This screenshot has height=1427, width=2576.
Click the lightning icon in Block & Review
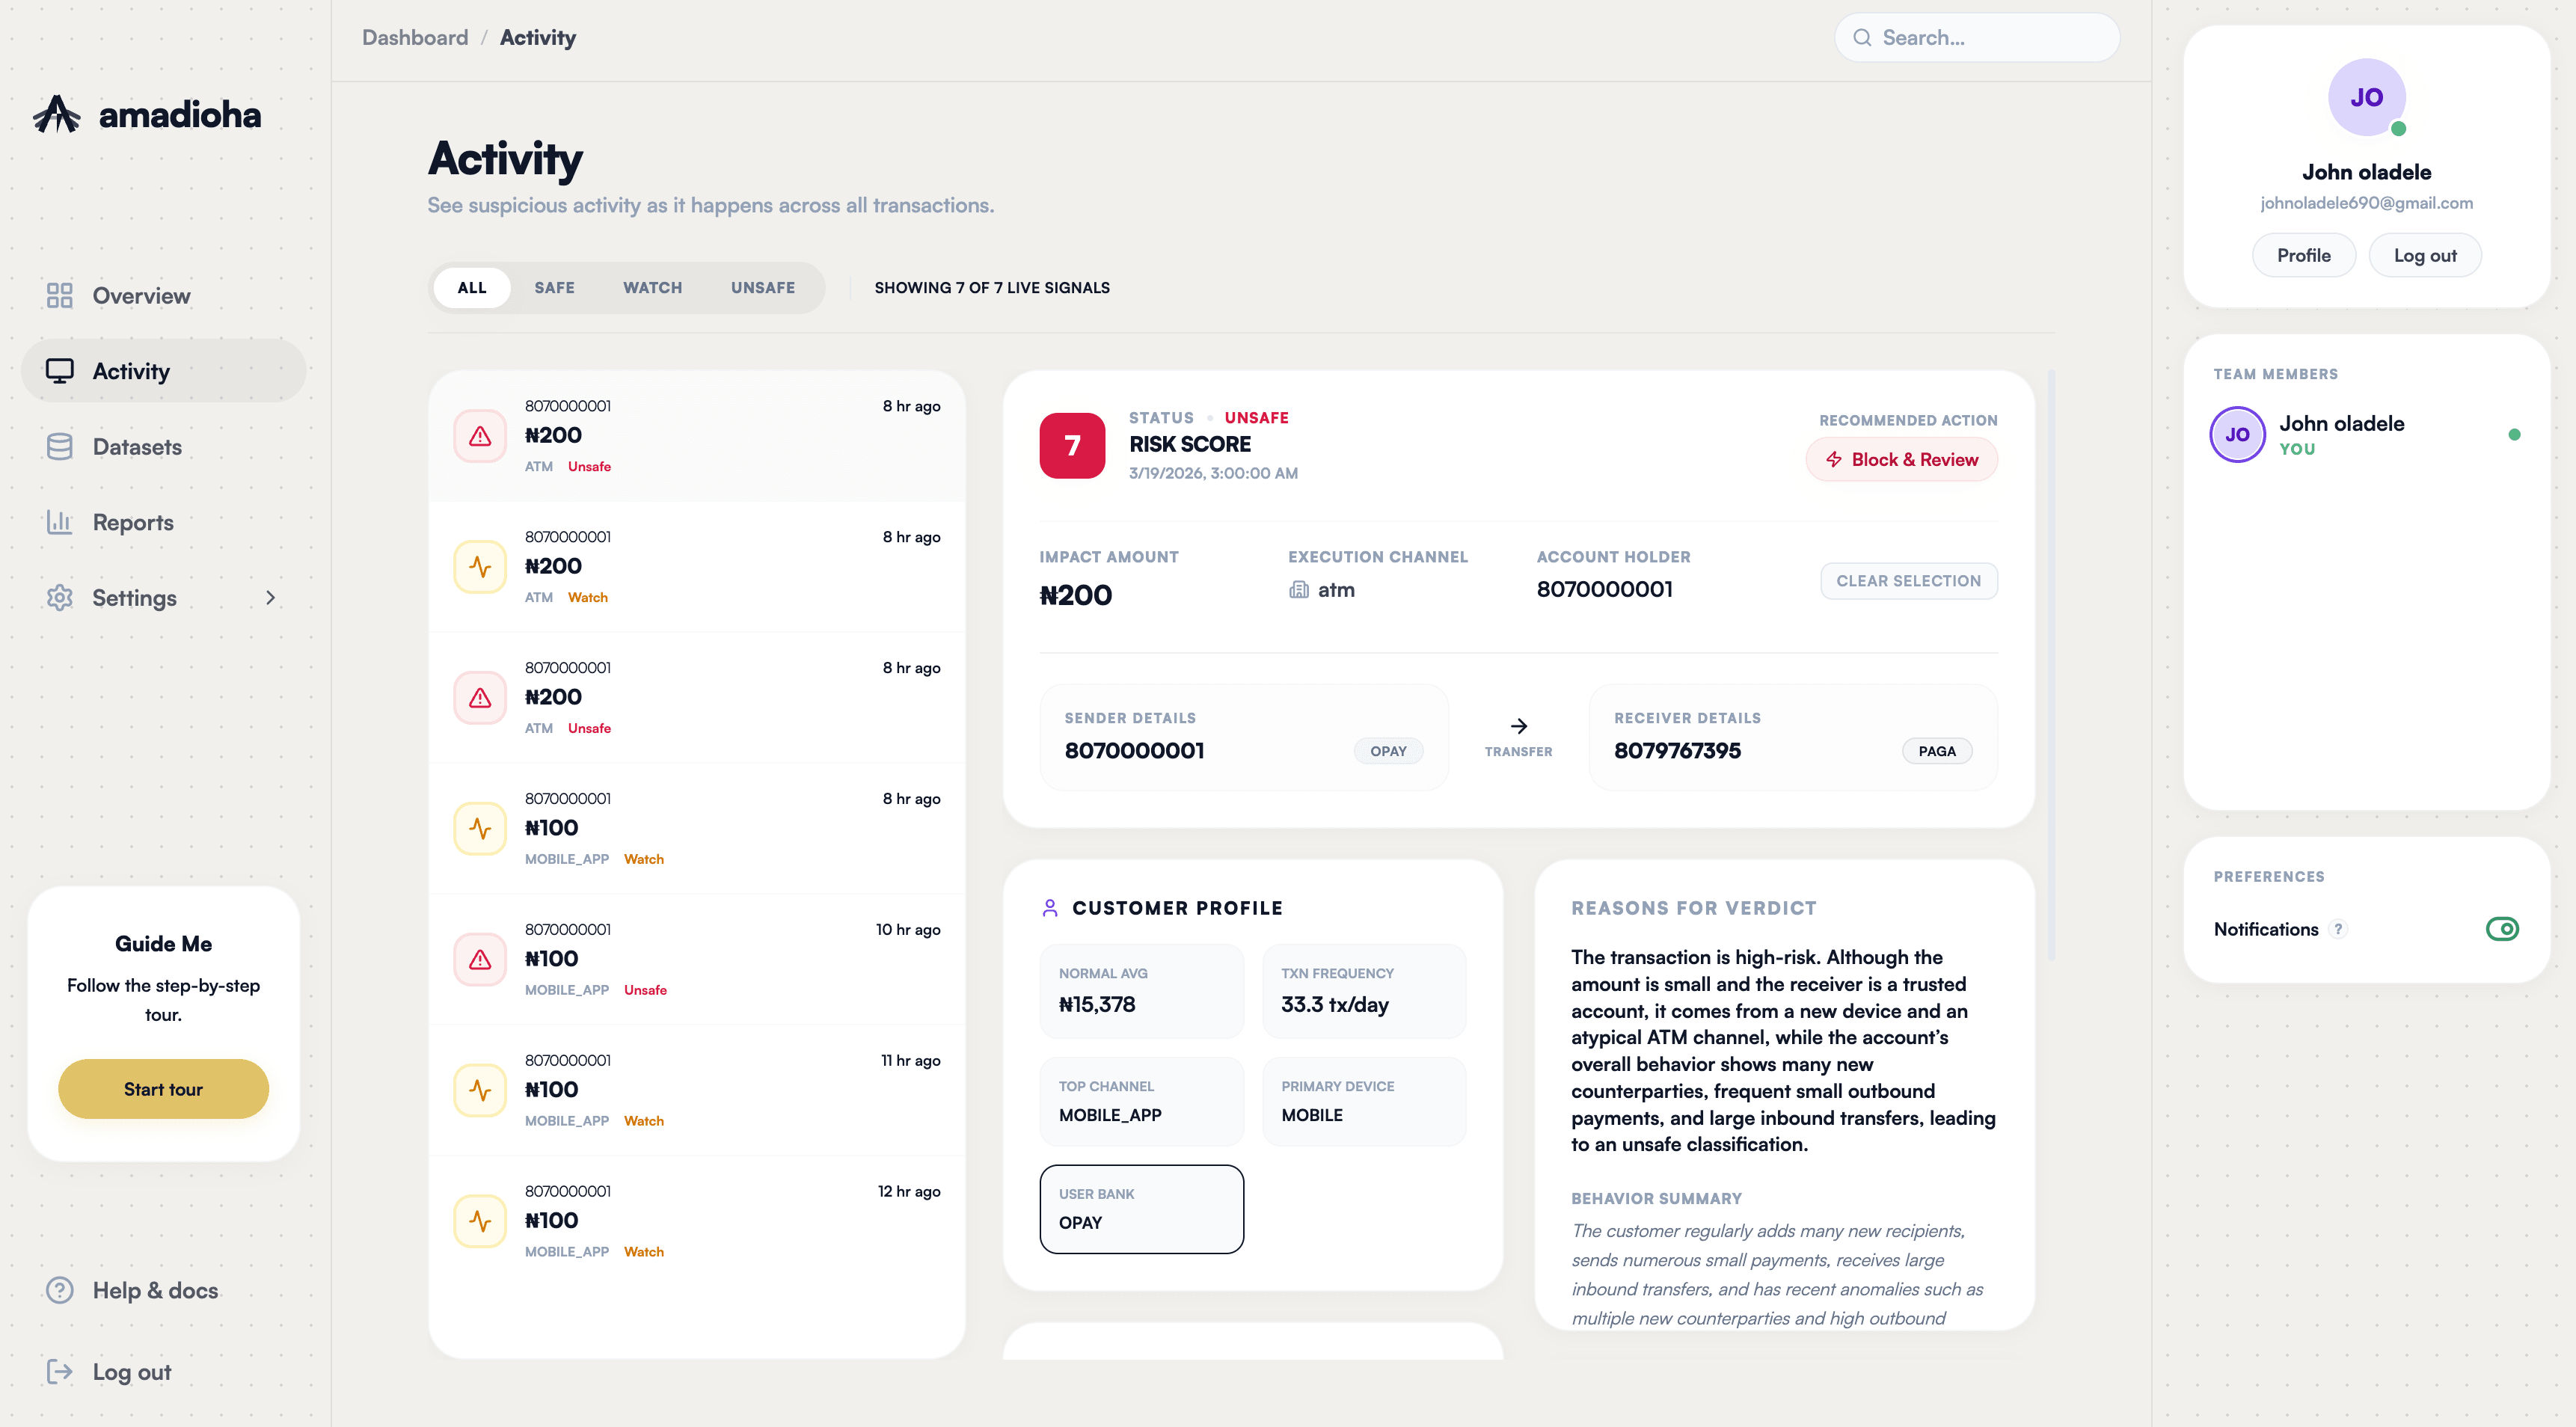(1834, 459)
